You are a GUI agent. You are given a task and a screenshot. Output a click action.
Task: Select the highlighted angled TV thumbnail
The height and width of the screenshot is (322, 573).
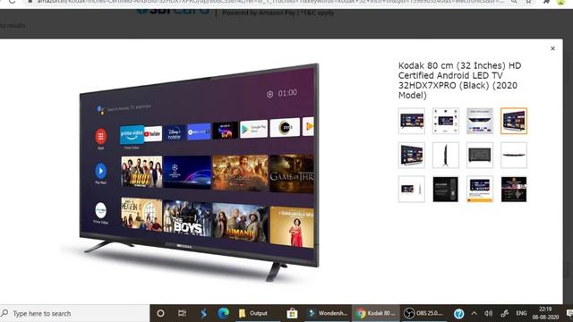514,121
